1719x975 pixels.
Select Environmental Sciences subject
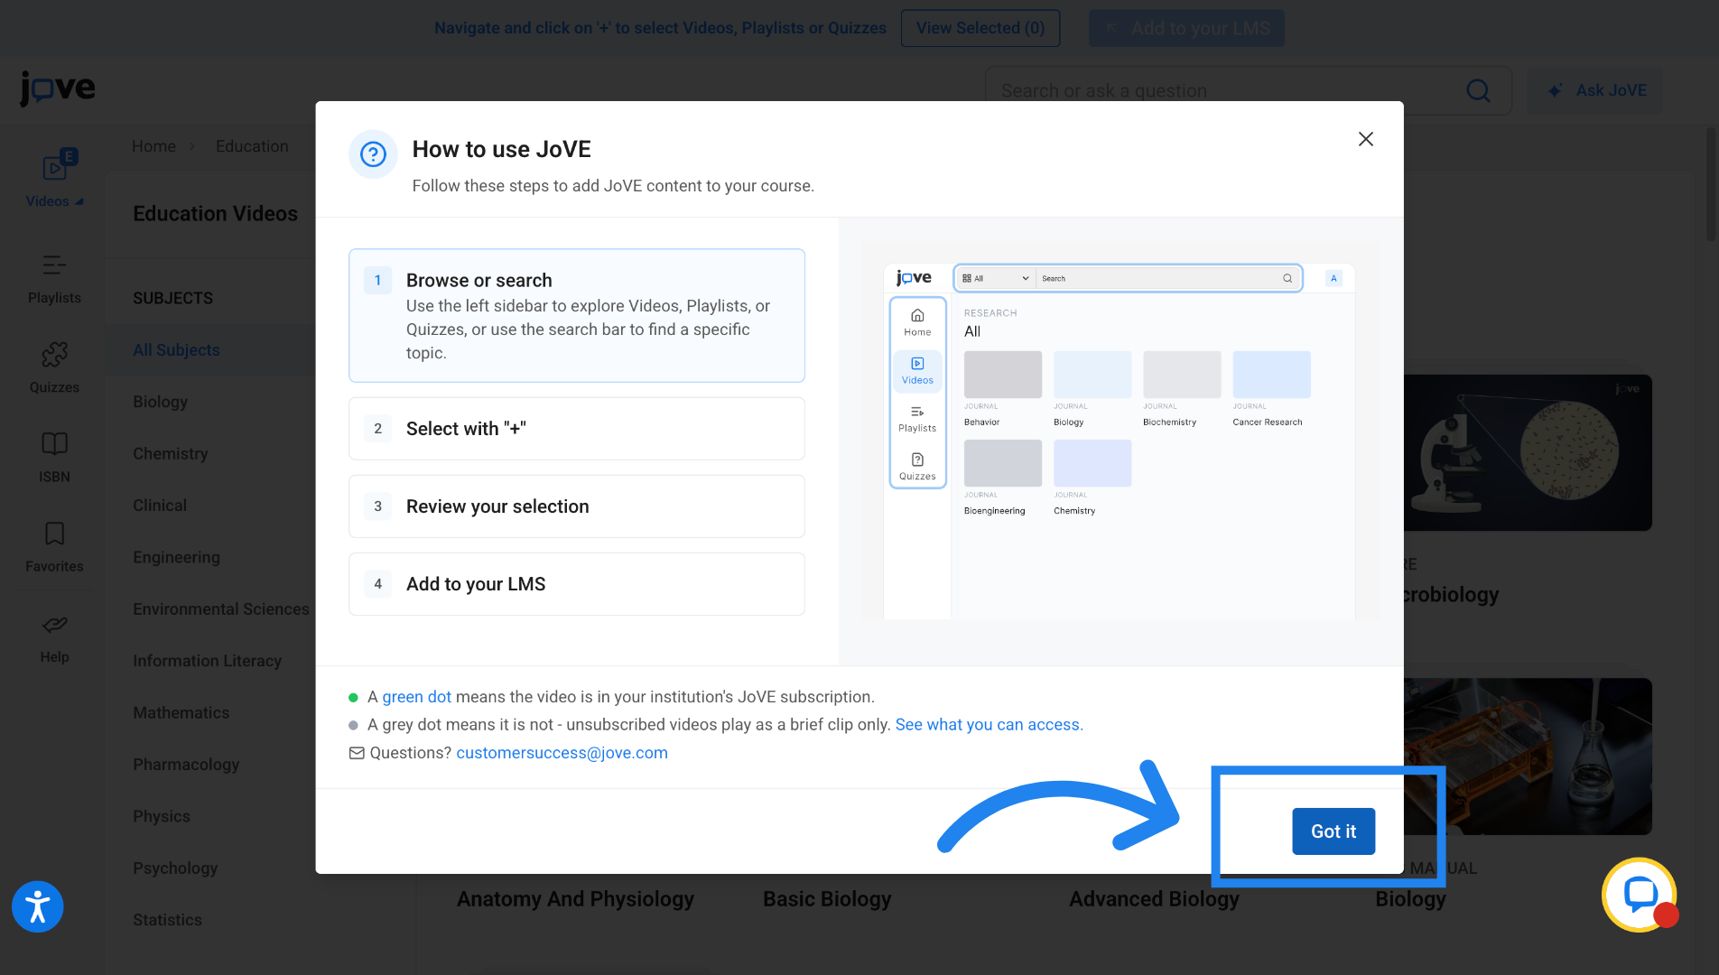pyautogui.click(x=221, y=608)
